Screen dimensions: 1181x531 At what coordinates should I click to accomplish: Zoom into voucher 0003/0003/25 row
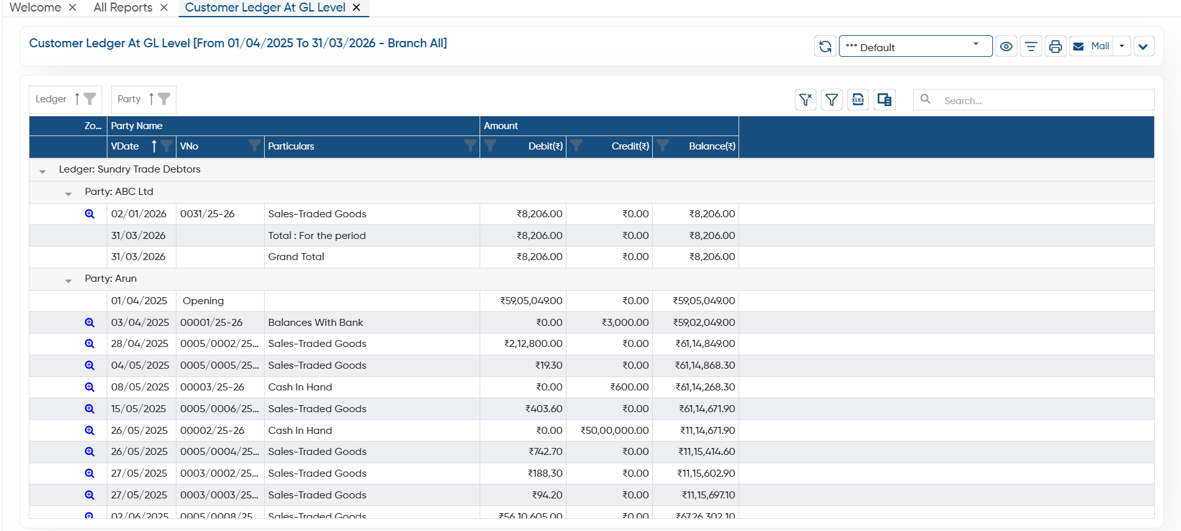click(90, 495)
